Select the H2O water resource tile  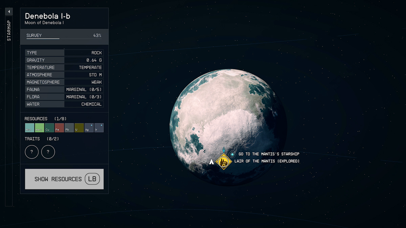(29, 128)
